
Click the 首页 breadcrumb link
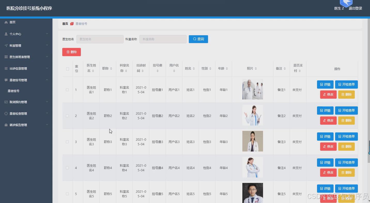pyautogui.click(x=65, y=24)
